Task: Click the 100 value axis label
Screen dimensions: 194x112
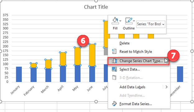Action: [6, 64]
